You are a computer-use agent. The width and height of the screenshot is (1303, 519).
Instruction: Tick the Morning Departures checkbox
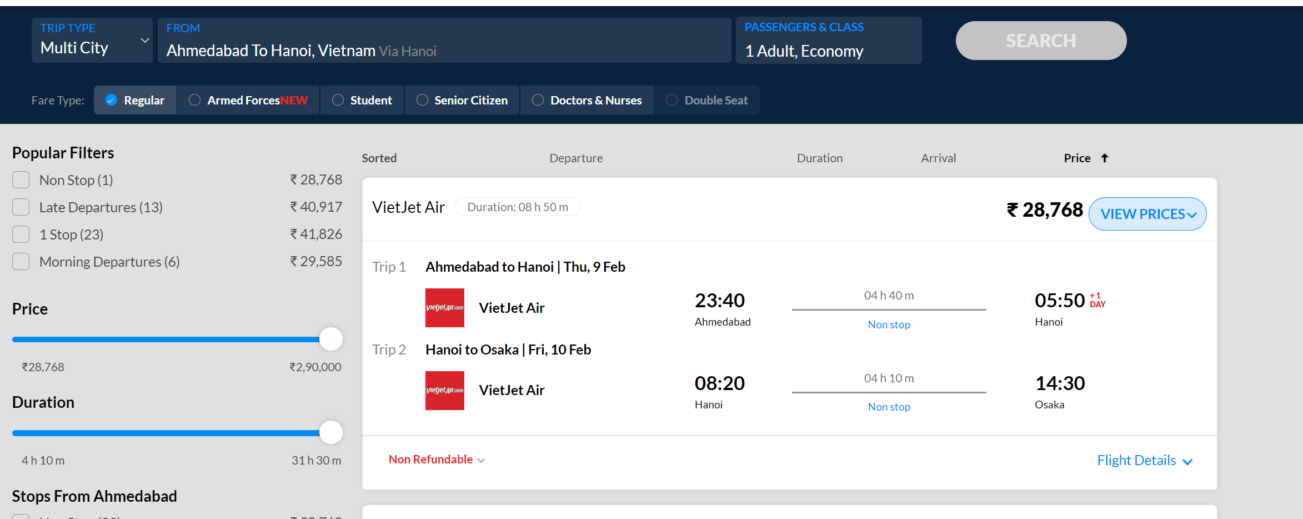pyautogui.click(x=21, y=262)
